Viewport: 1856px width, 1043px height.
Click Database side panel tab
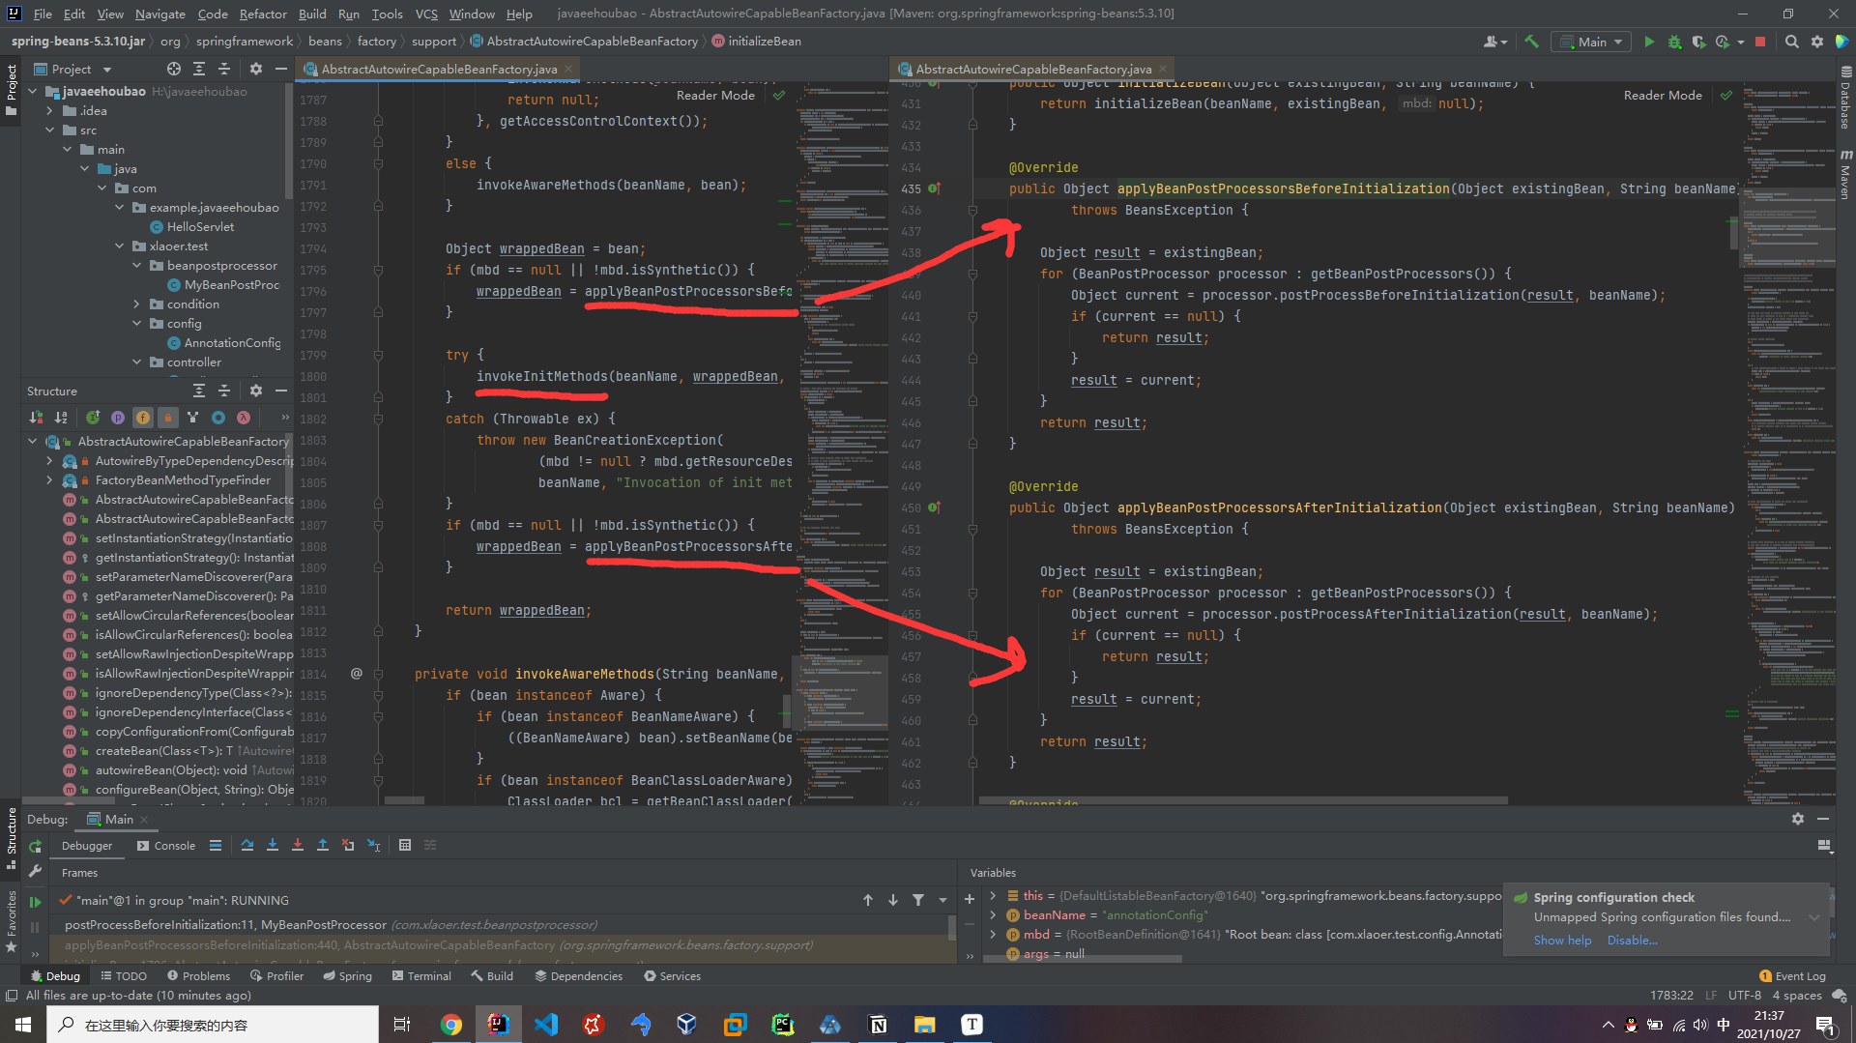[1845, 97]
